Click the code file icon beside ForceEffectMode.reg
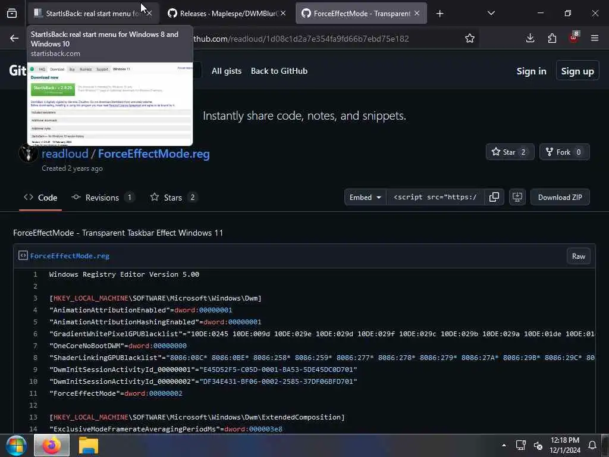Screen dimensions: 609x457 pos(23,255)
